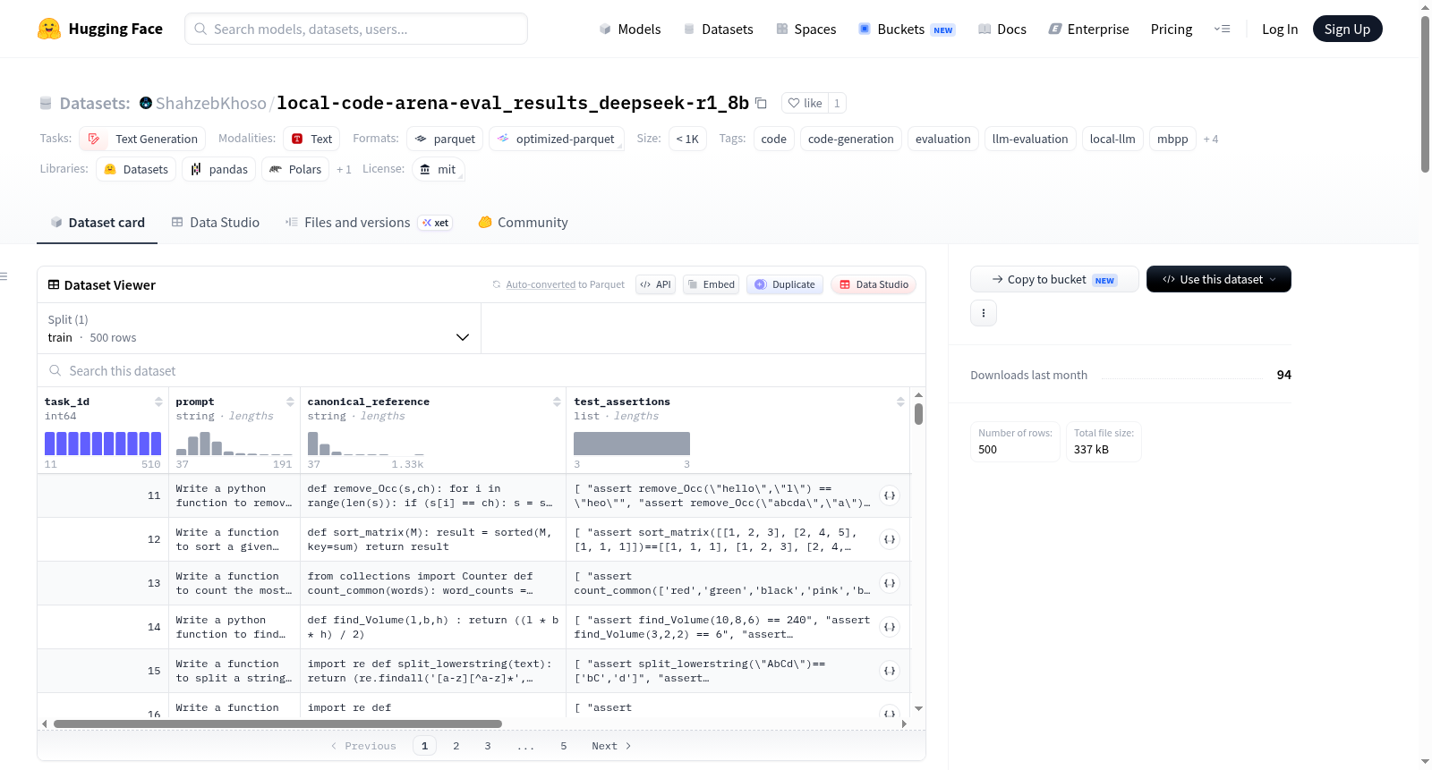
Task: Select the Polars library tag
Action: click(295, 169)
